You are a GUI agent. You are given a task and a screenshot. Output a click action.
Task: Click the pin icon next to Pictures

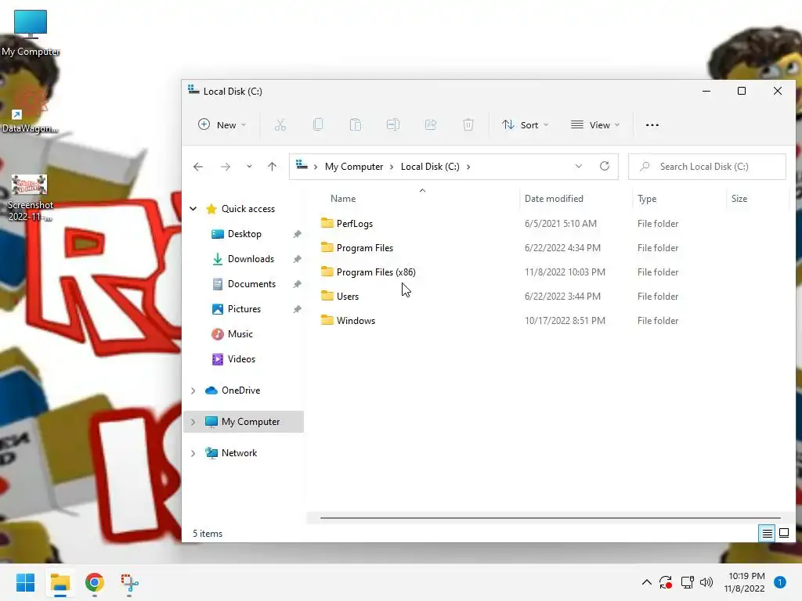pos(297,309)
